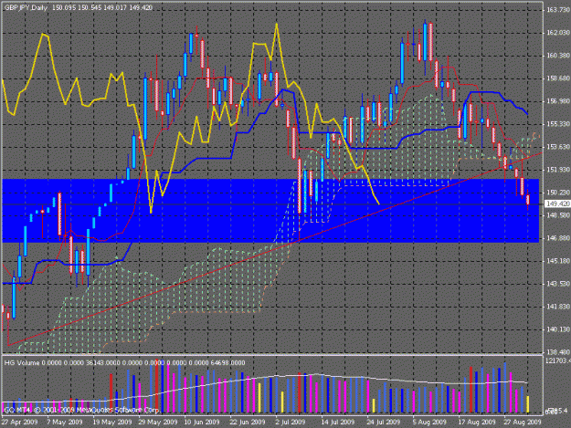Screen dimensions: 571x428
Task: Click the 148.580 price axis label
Action: (x=558, y=215)
